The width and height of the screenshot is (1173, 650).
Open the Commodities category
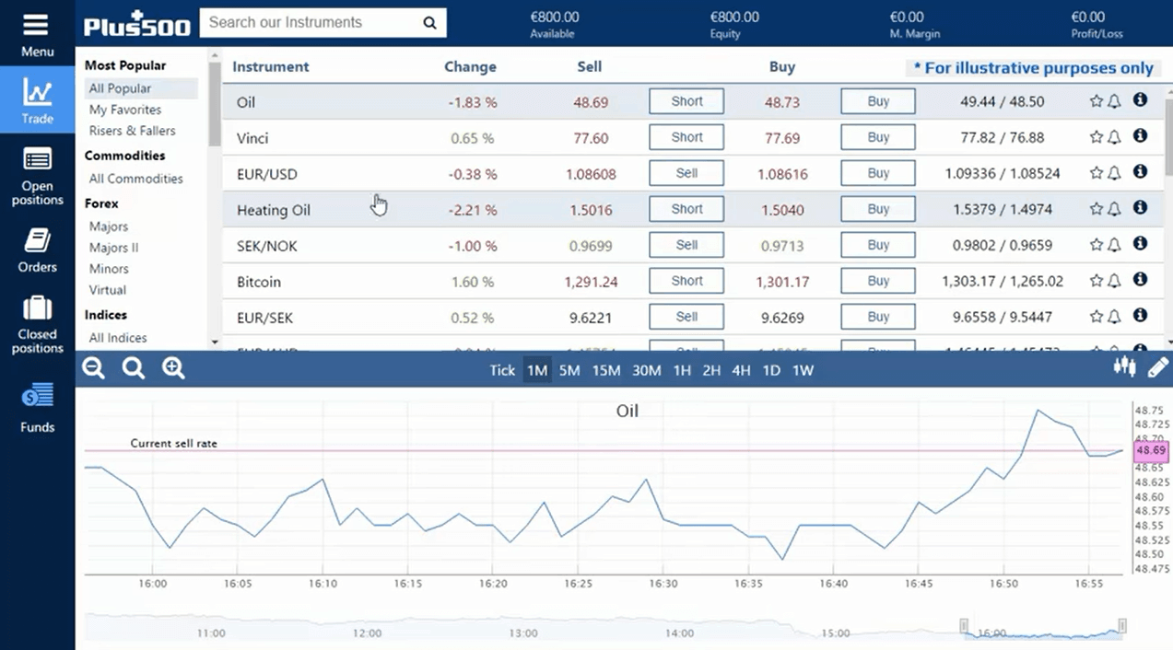[x=124, y=156]
